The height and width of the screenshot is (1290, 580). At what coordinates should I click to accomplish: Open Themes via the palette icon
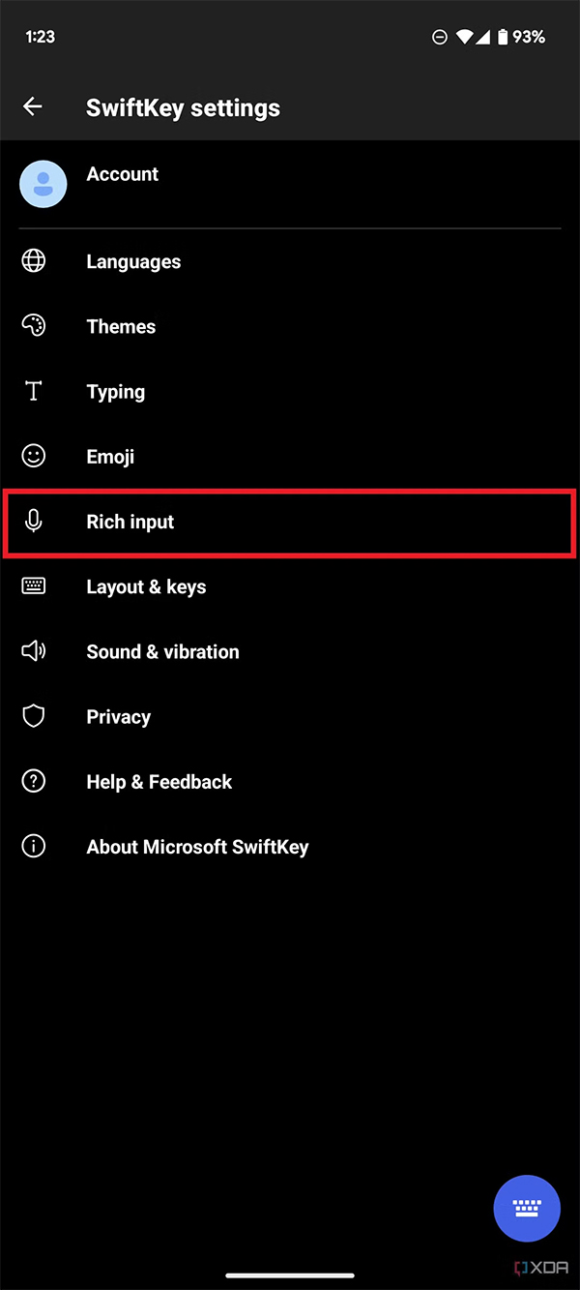click(34, 325)
